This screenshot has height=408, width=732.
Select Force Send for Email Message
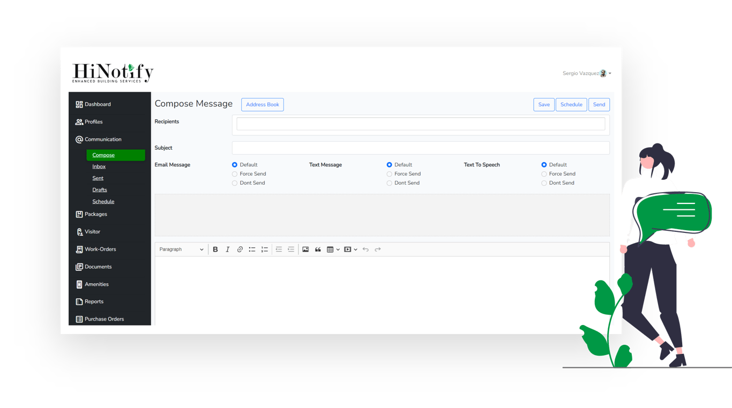tap(235, 174)
